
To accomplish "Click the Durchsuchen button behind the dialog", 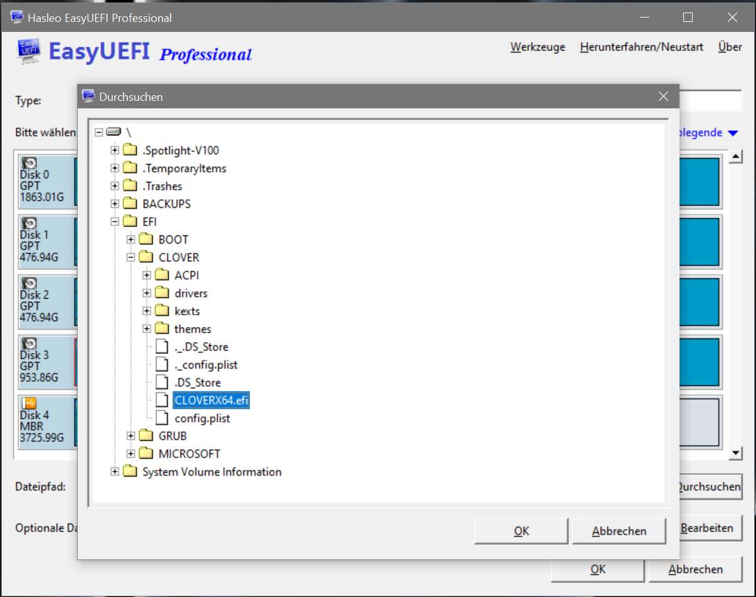I will click(711, 487).
